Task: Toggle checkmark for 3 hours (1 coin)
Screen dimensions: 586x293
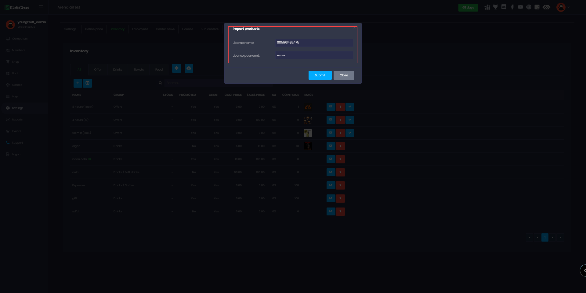Action: click(350, 107)
